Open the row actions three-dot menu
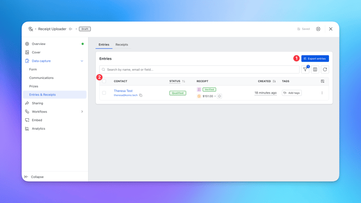 (322, 93)
